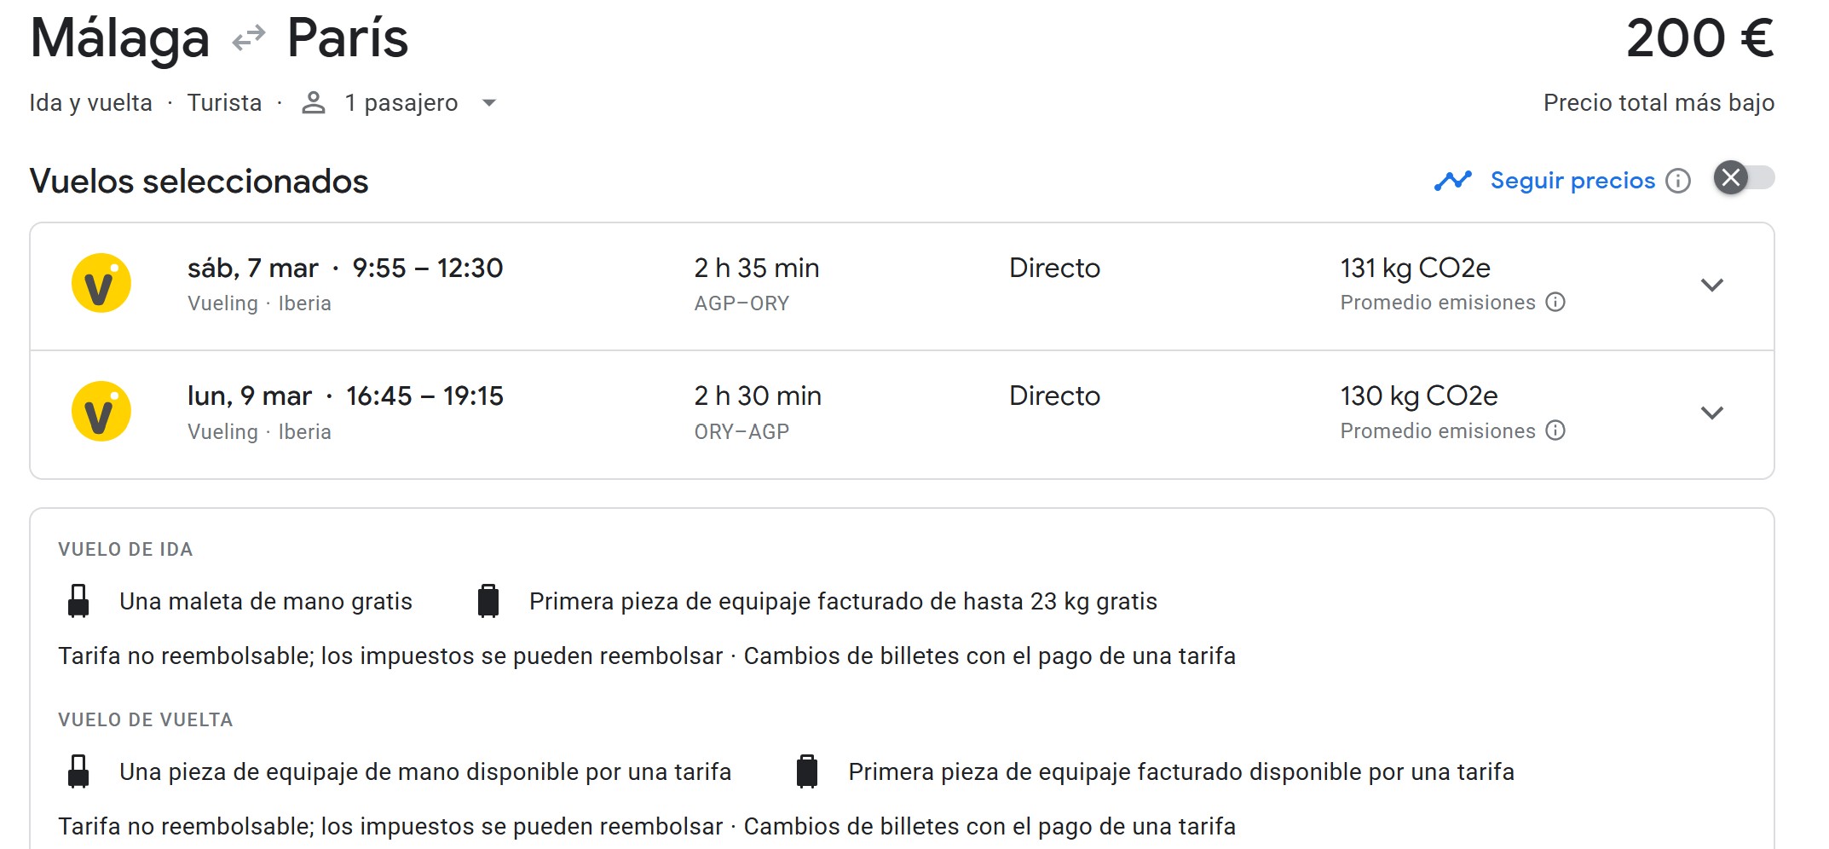Viewport: 1829px width, 849px height.
Task: Click the price tracking graph icon
Action: 1452,181
